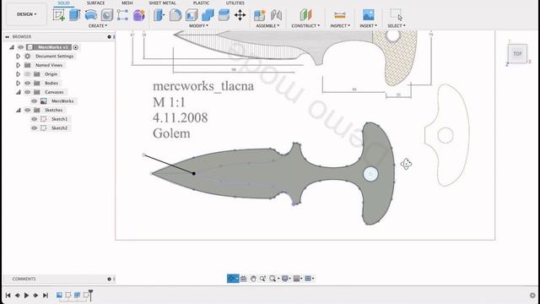Screen dimensions: 540x304
Task: Jump timeline to the beginning
Action: (x=8, y=296)
